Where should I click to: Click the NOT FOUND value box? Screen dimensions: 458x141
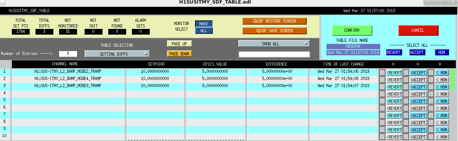tap(117, 32)
